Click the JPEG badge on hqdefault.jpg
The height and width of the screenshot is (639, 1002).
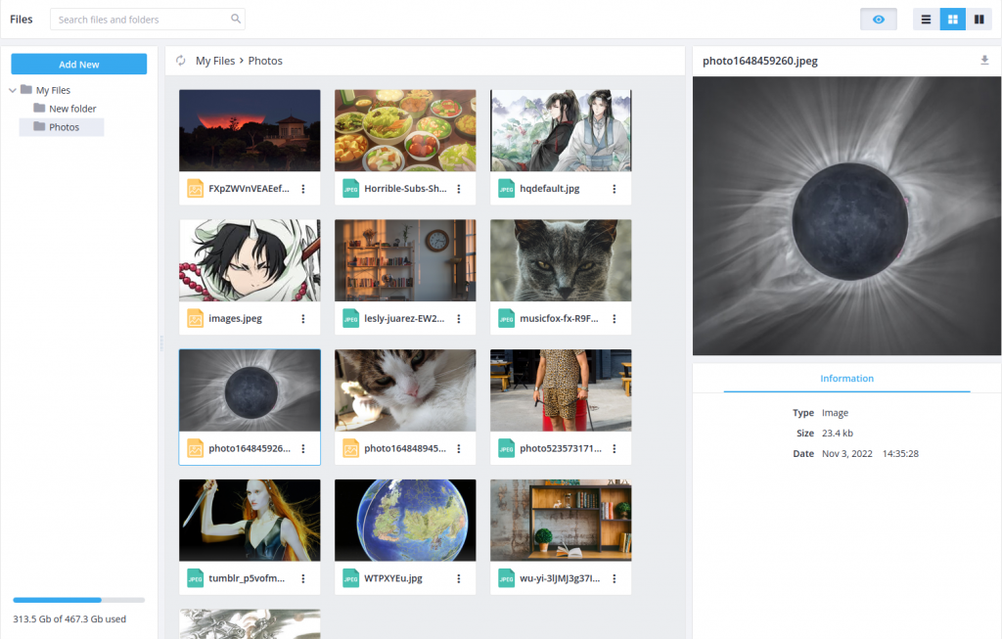click(x=506, y=188)
